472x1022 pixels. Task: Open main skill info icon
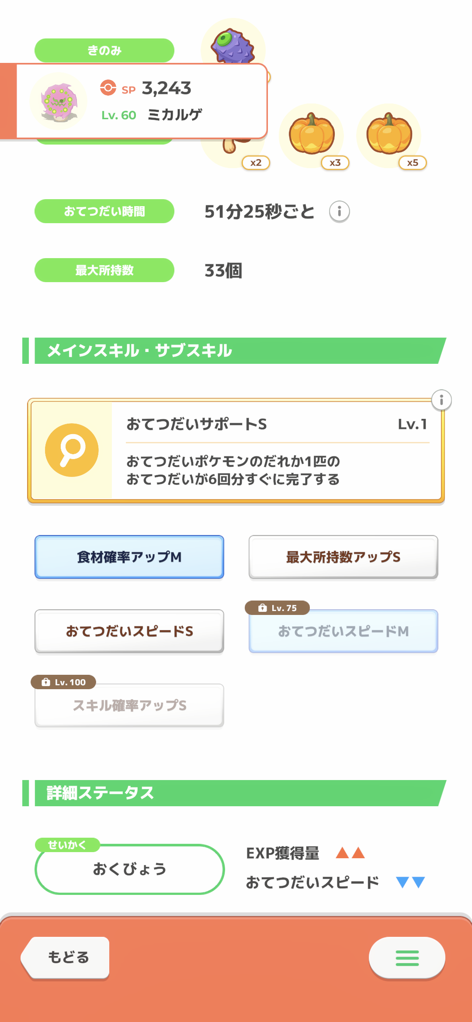[x=441, y=400]
